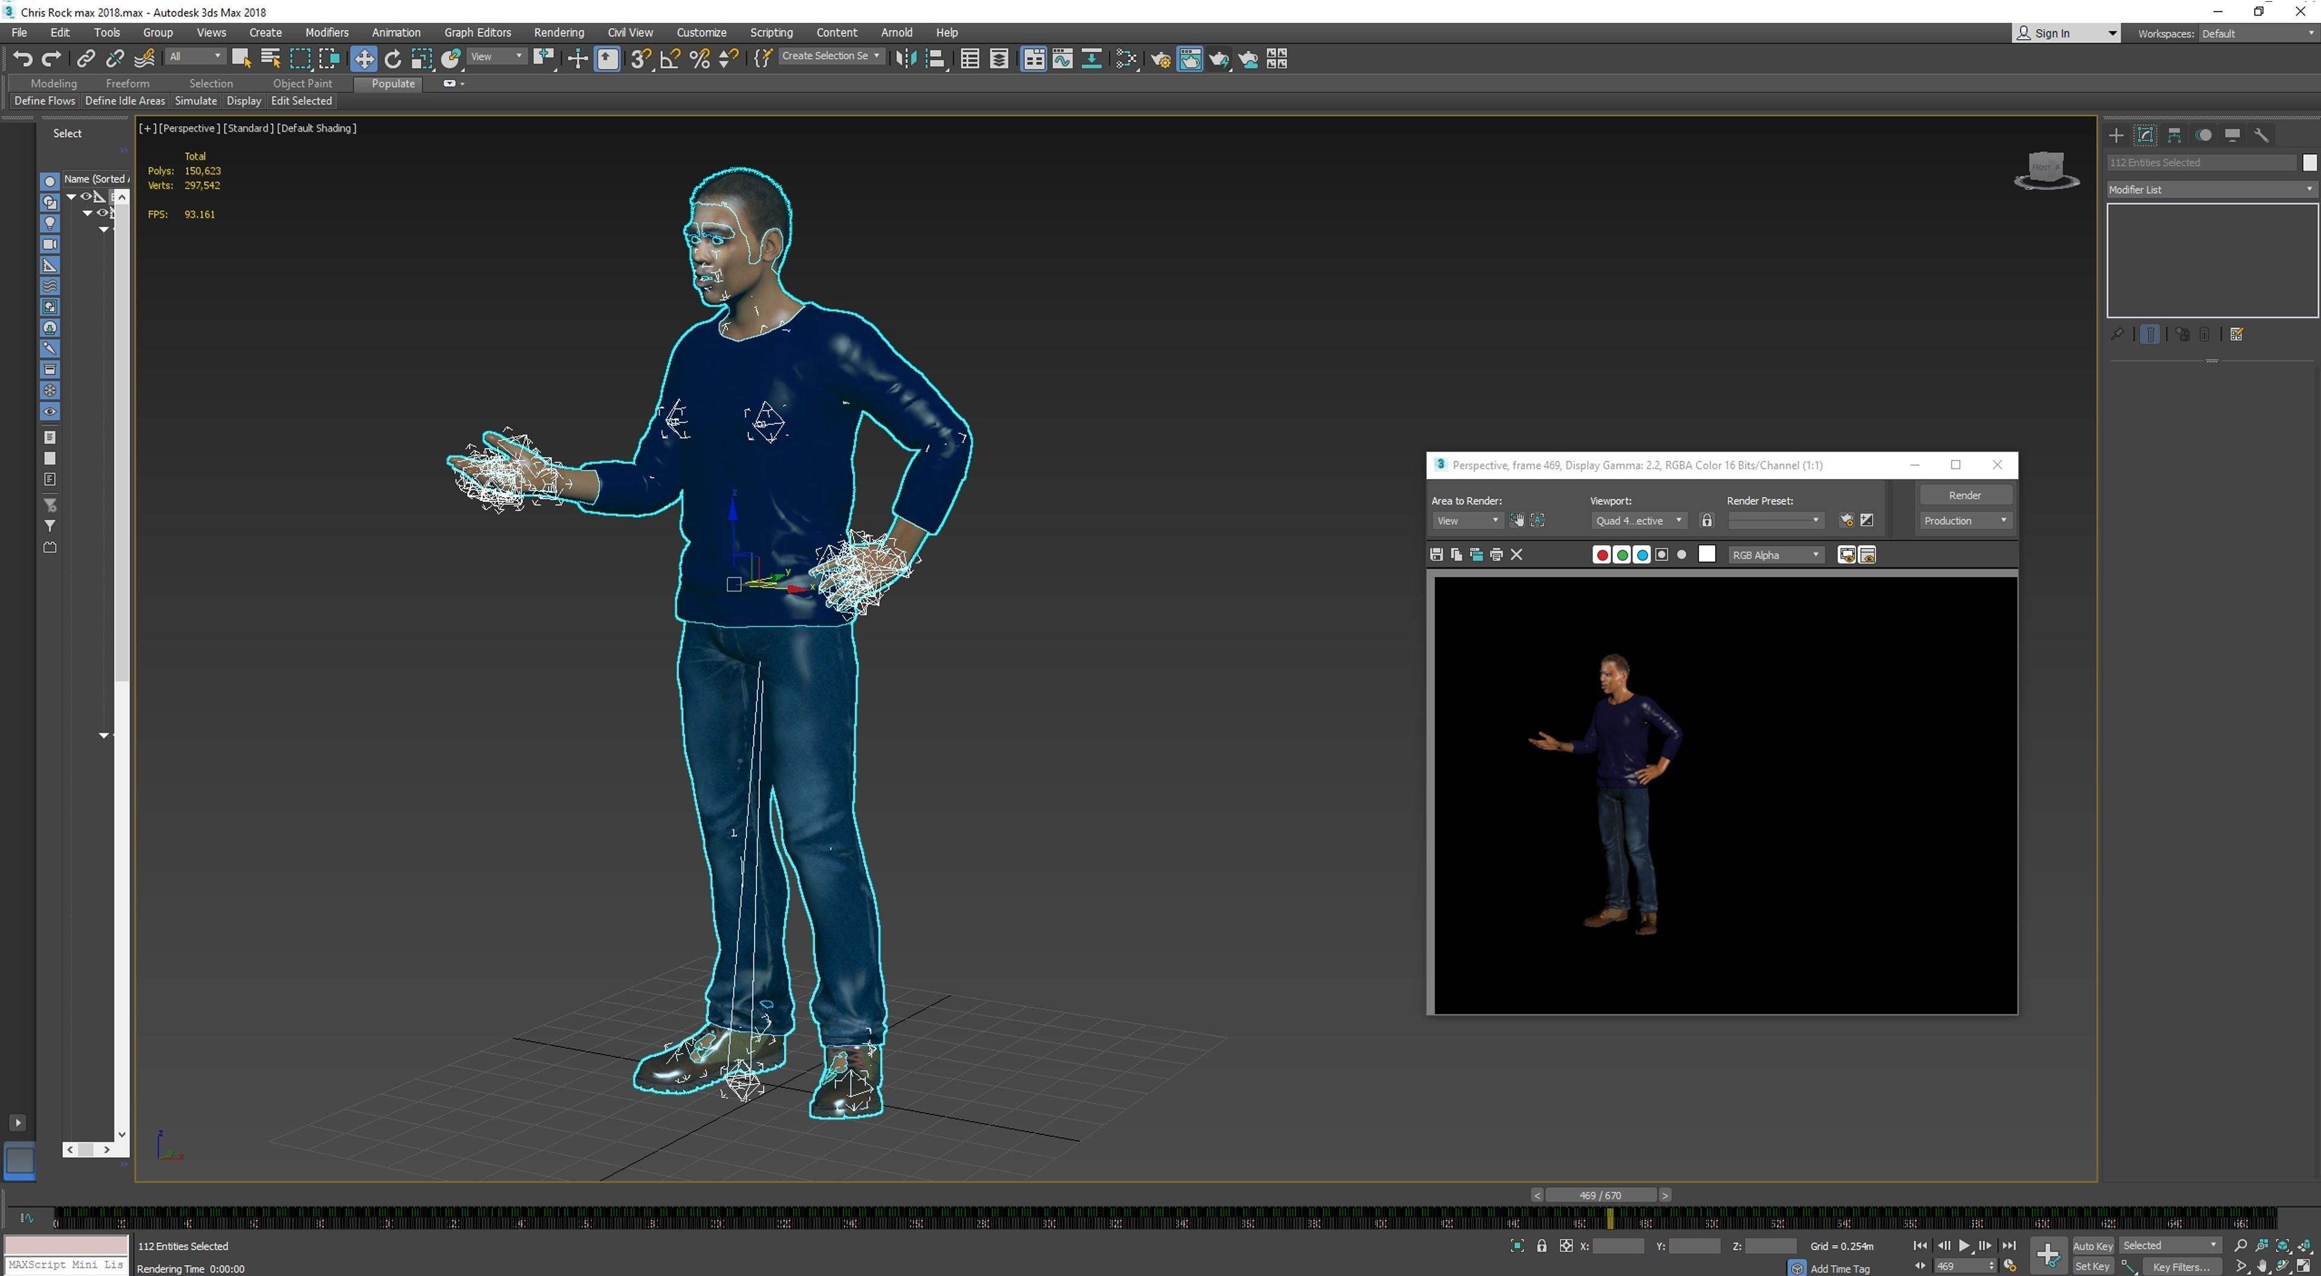
Task: Click object color swatch beside name field
Action: point(2310,163)
